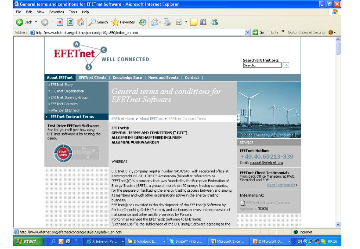360x249 pixels.
Task: Click the Messenger people icon
Action: 214,22
